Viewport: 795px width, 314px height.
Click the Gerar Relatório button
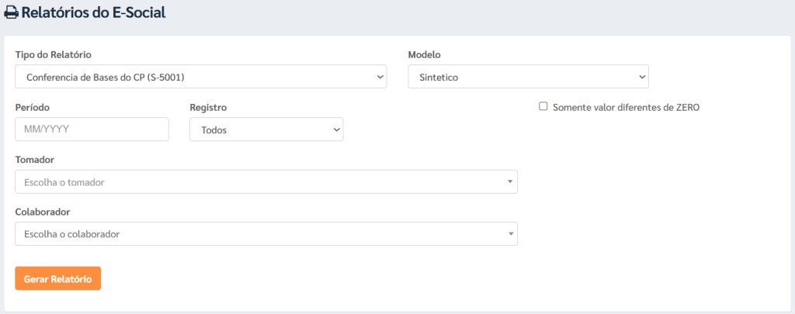(57, 278)
